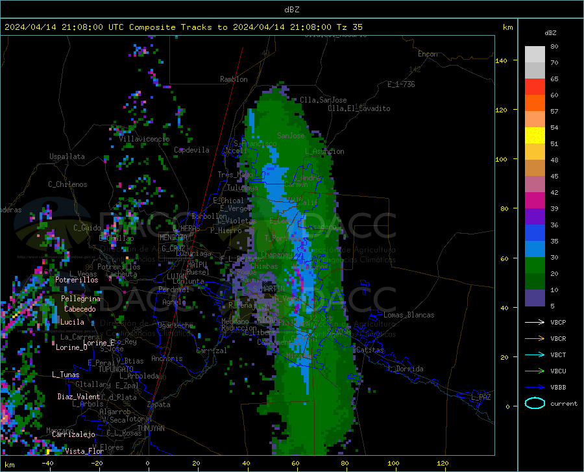Select the bright green 20-30 dBZ swatch
This screenshot has height=472, width=584.
[535, 266]
